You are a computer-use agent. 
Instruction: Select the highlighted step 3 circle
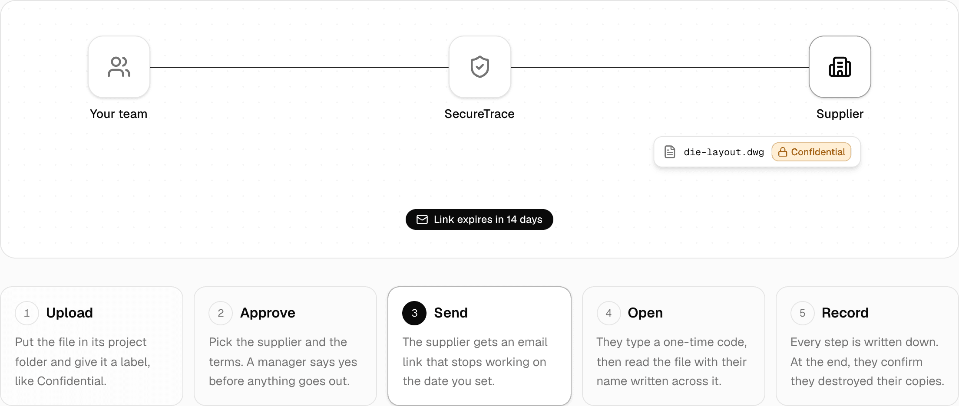coord(414,313)
